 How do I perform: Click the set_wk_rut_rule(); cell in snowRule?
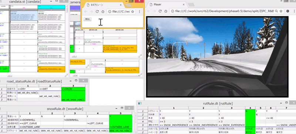click(x=30, y=131)
